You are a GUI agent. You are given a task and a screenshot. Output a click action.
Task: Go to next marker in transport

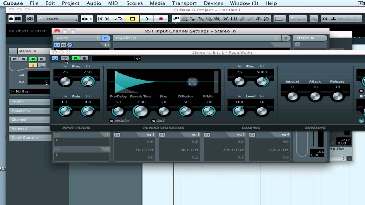pos(107,19)
